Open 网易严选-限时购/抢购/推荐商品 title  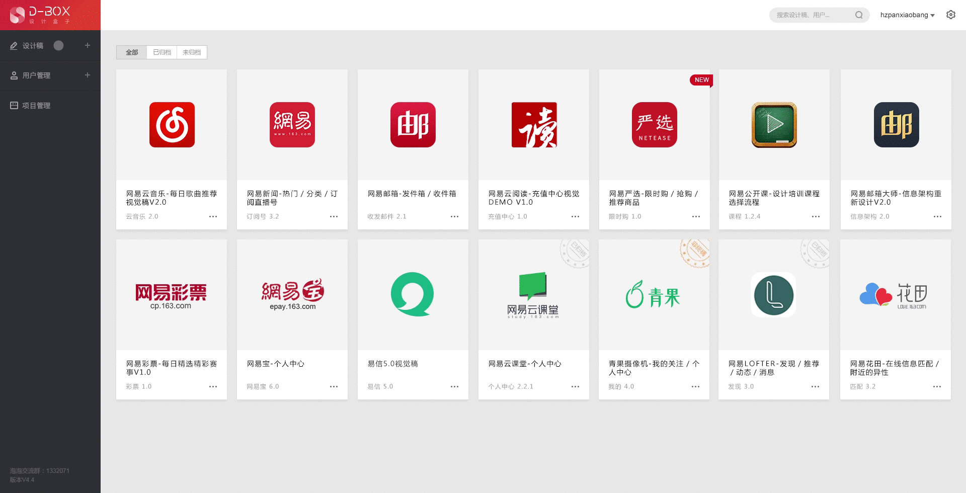point(654,198)
